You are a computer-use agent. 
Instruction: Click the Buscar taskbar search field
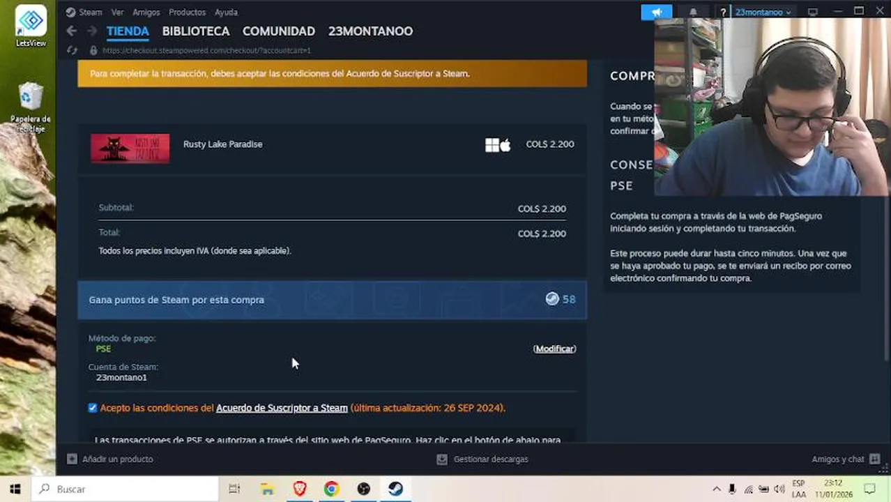(125, 489)
